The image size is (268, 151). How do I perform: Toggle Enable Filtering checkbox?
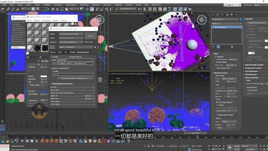[x=70, y=57]
